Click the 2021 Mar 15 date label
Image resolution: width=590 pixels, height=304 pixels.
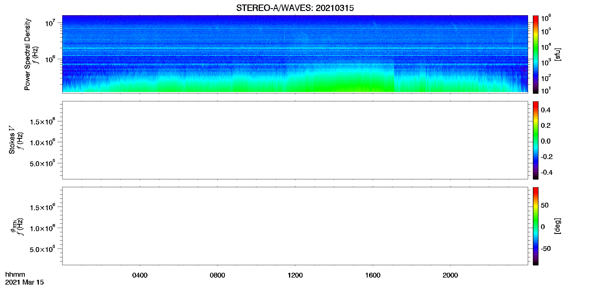click(x=24, y=282)
